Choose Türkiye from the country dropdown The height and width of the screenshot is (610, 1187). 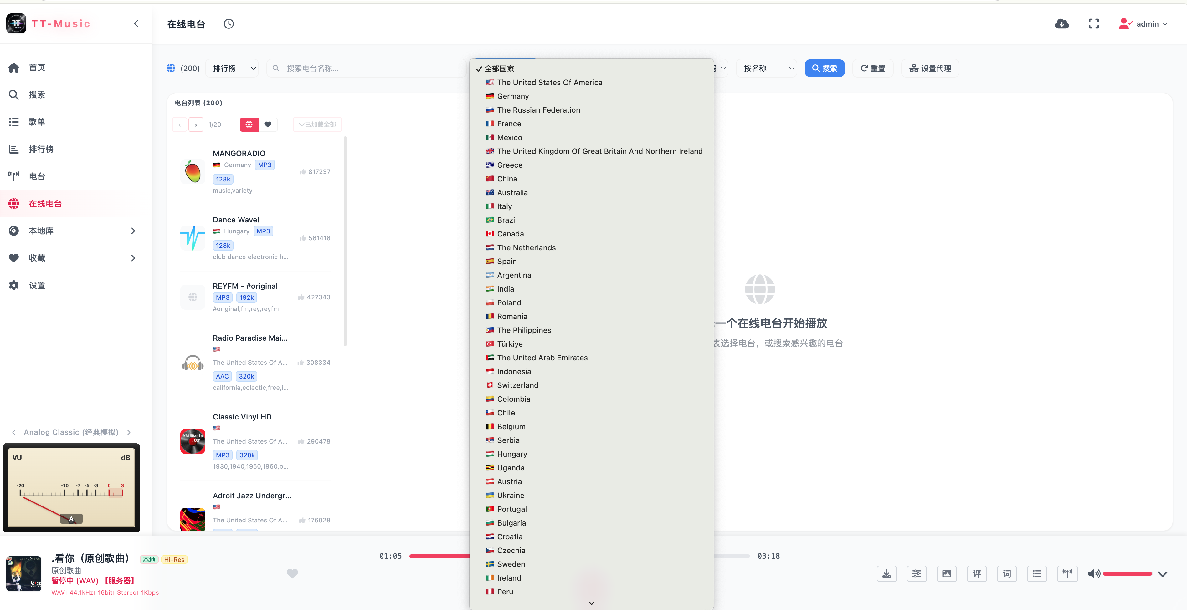point(591,344)
